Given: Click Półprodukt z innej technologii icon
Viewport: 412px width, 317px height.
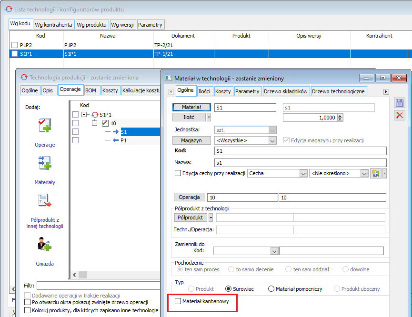Looking at the screenshot, I should coord(45,201).
